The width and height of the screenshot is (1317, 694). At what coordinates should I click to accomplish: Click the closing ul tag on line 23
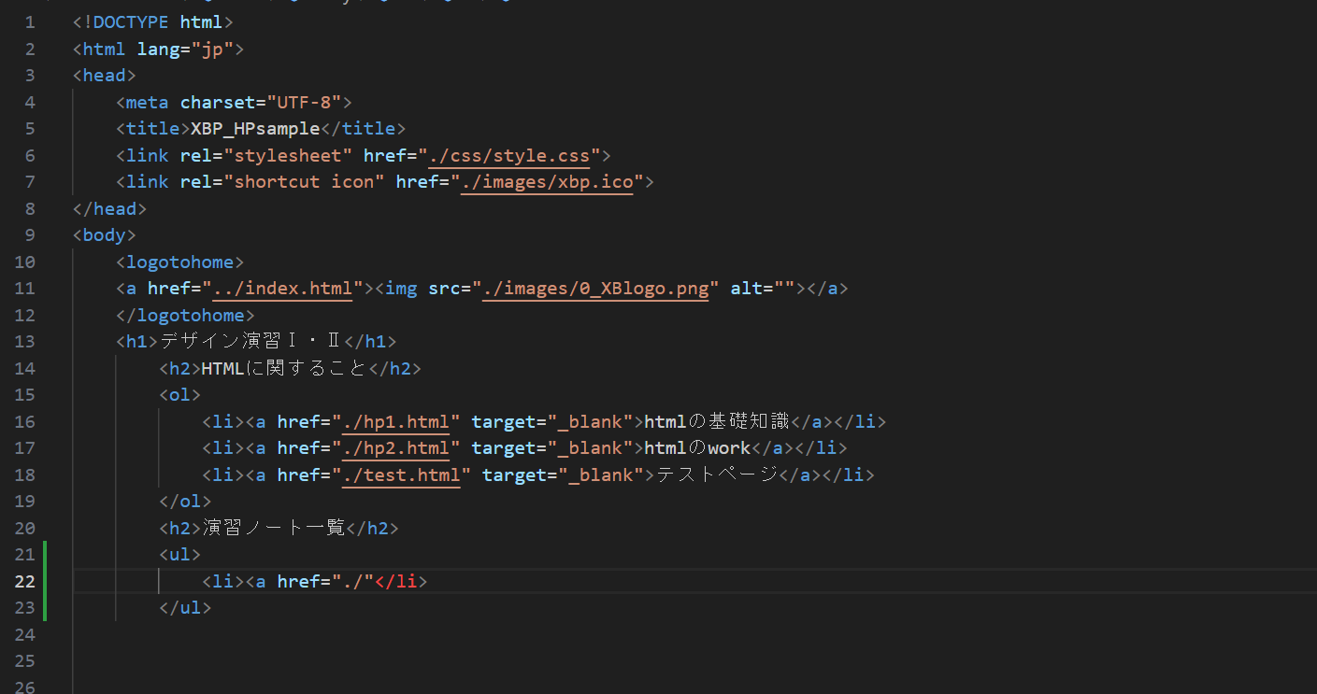(x=185, y=608)
